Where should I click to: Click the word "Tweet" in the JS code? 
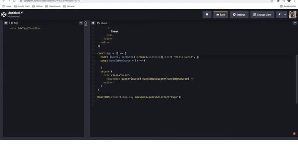tap(115, 32)
